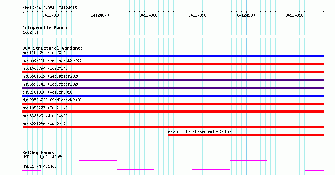This screenshot has height=175, width=335.
Task: Open variant label esv2761930 (Vogler2010)
Action: tap(49, 92)
